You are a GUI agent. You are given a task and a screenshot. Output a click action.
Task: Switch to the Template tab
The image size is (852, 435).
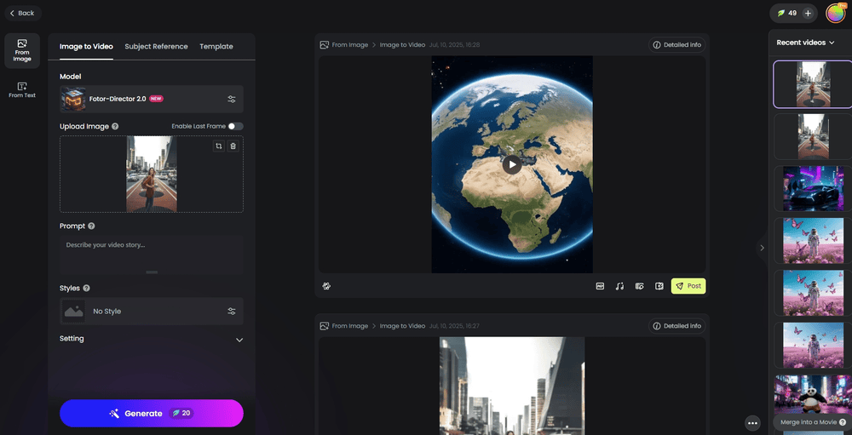[x=216, y=47]
